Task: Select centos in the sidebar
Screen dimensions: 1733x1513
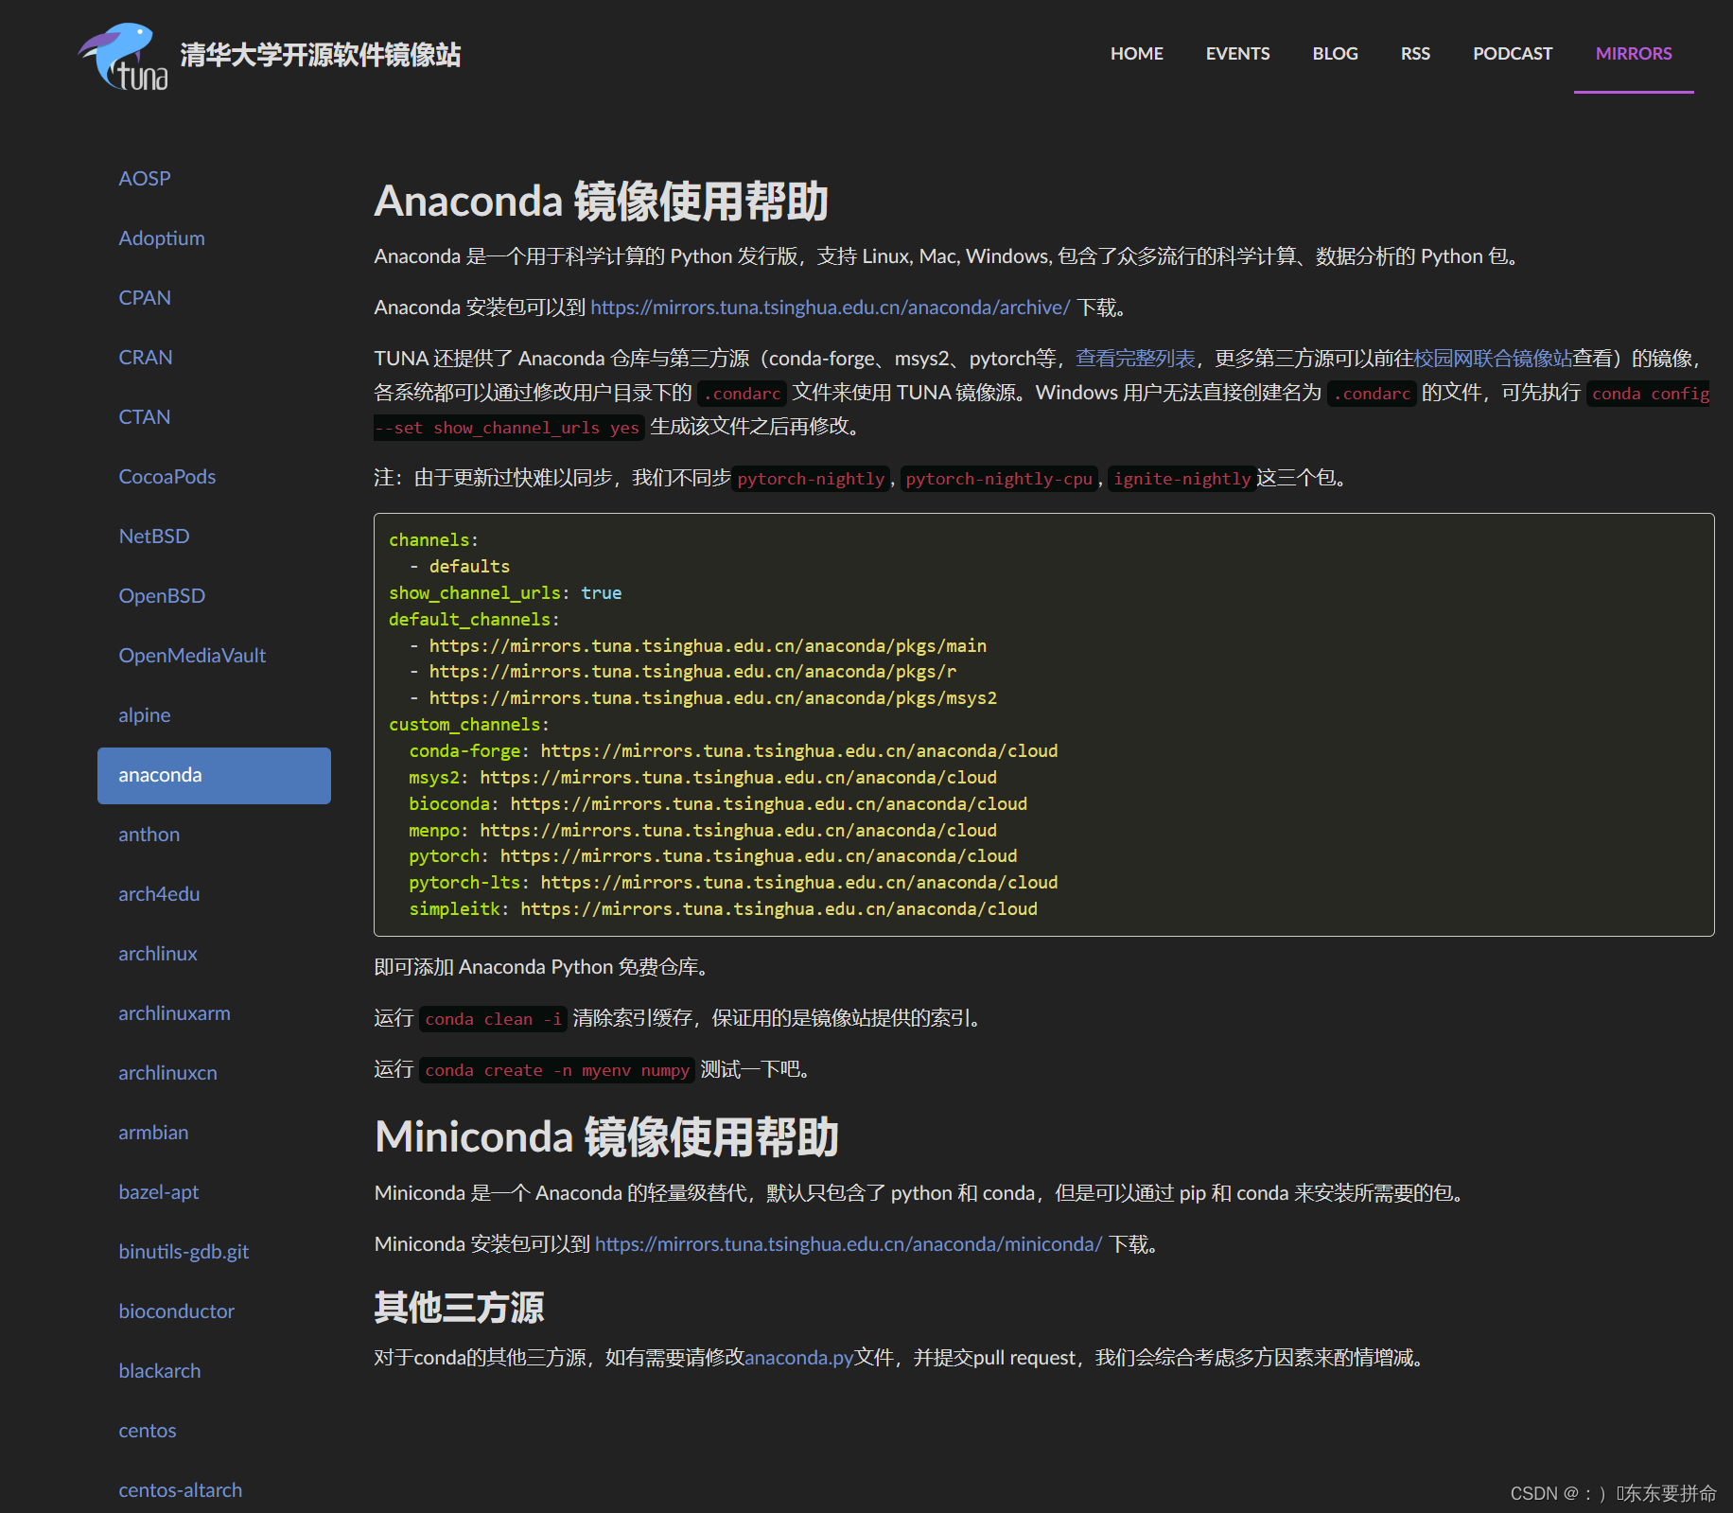Action: coord(148,1430)
